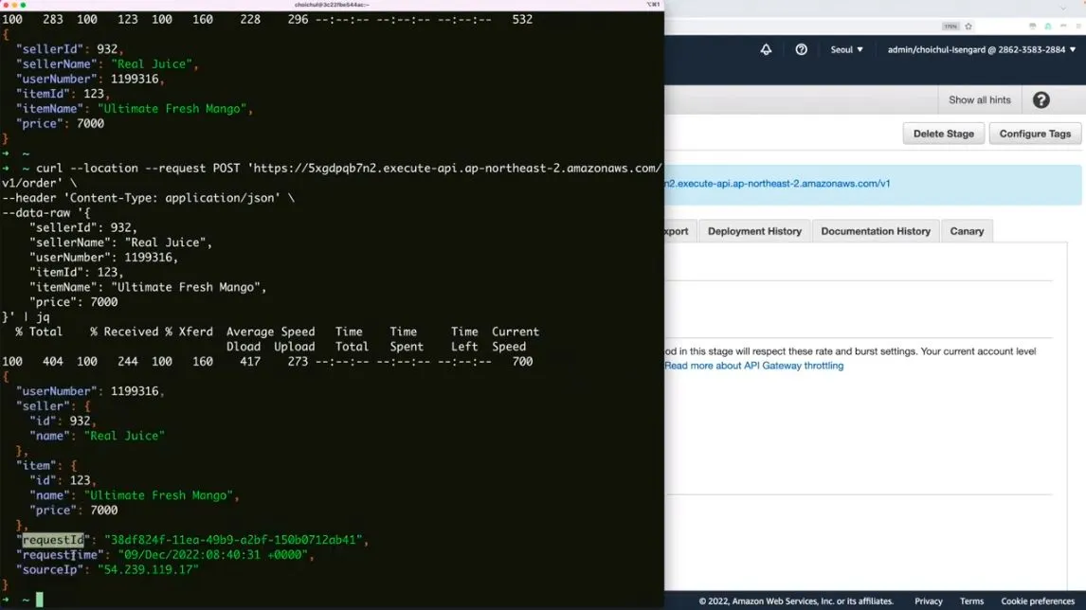Open Read more about API Gateway throttling
This screenshot has height=610, width=1086.
753,366
